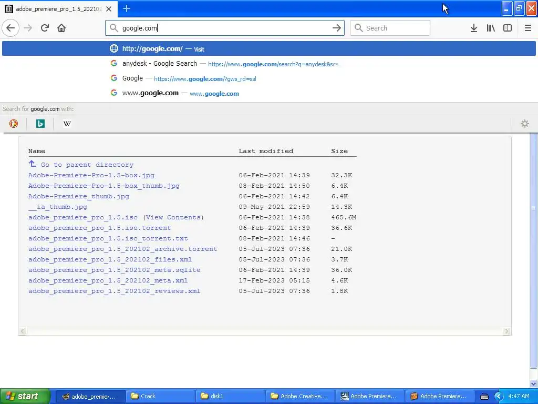Open adobe_premiere_pro_1.5.iso.torrent
The height and width of the screenshot is (404, 538).
(99, 228)
